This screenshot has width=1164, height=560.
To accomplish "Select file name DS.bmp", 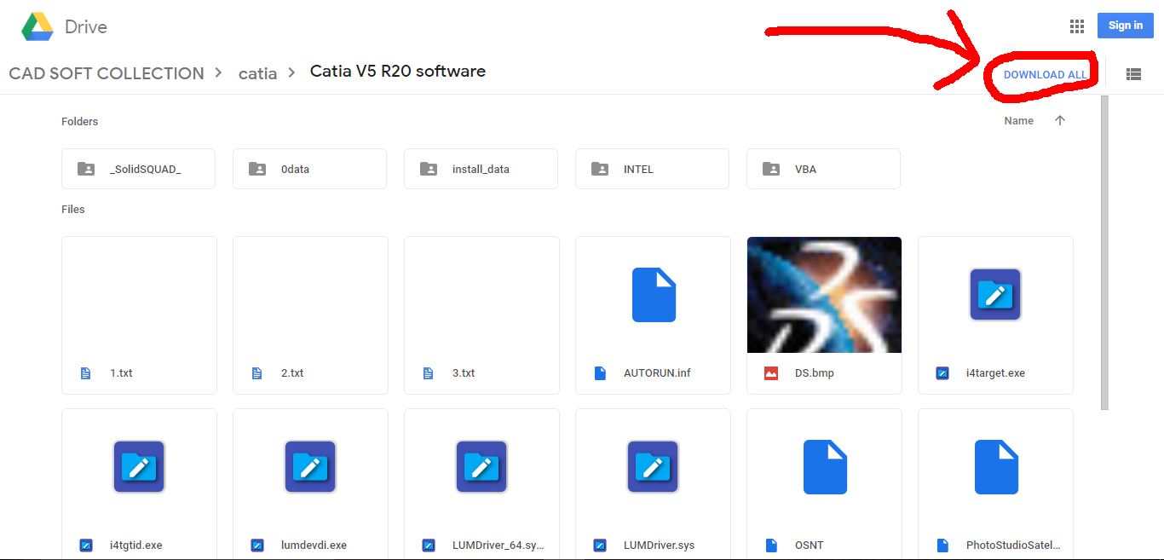I will tap(815, 373).
